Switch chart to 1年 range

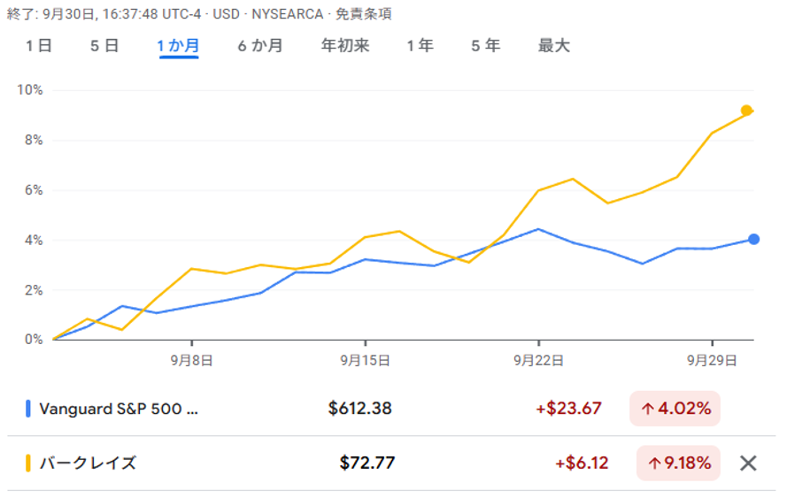click(x=421, y=46)
